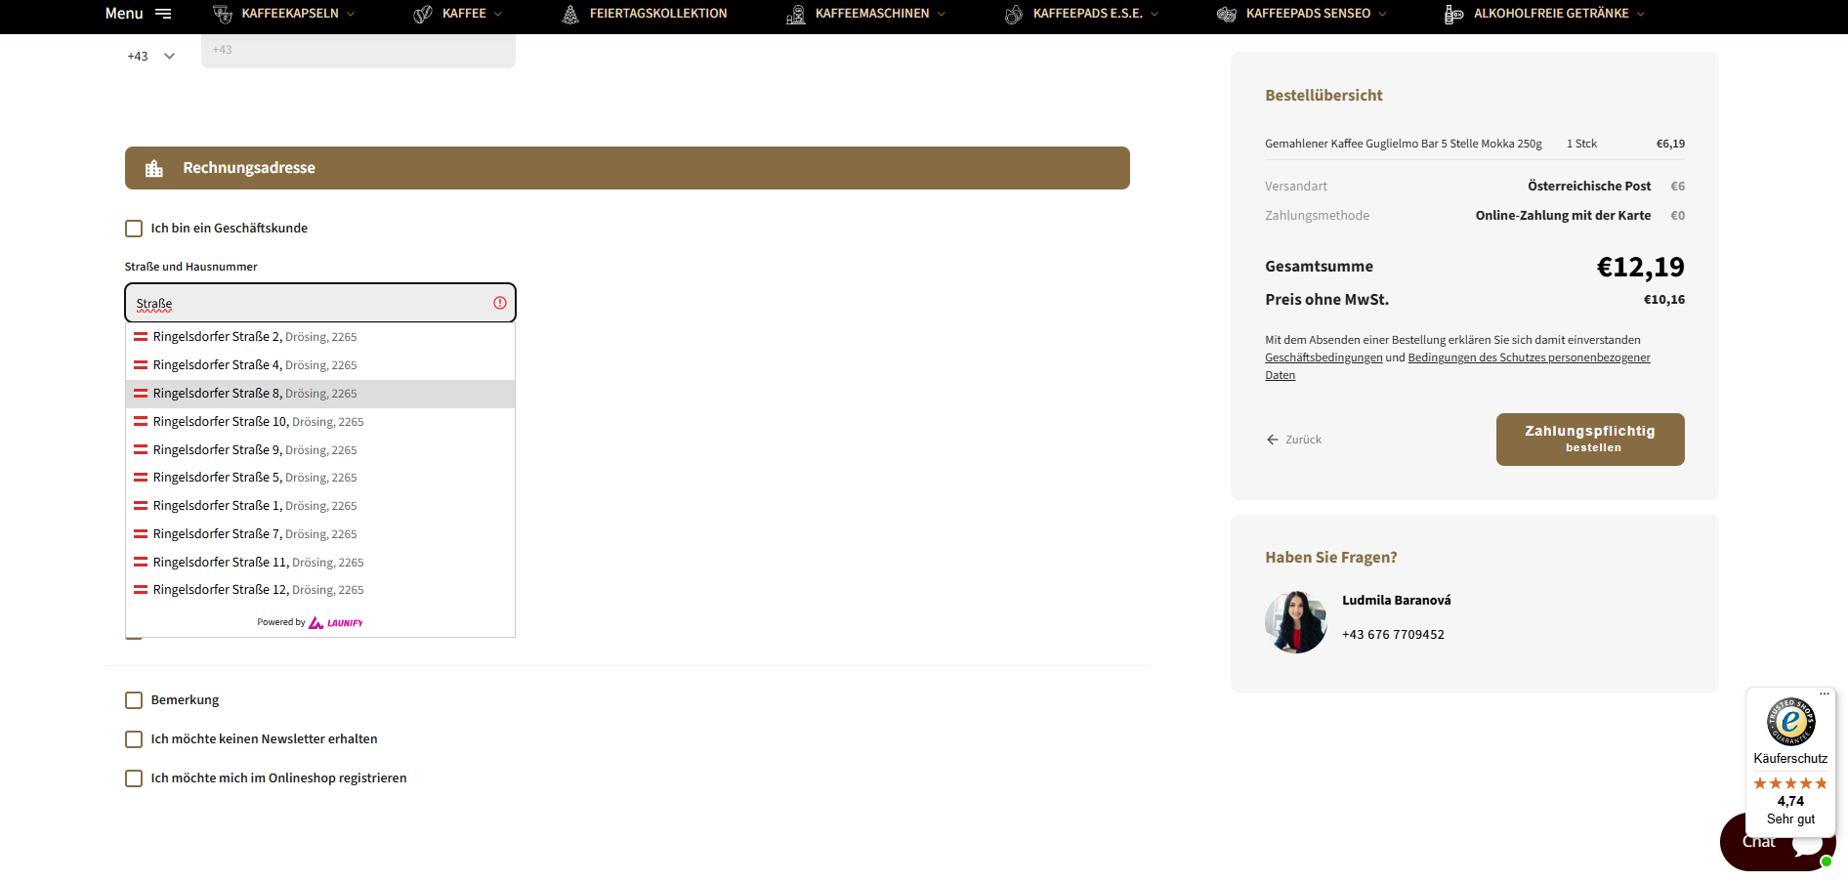This screenshot has width=1848, height=882.
Task: Click the Trusted Shops star rating
Action: click(x=1790, y=783)
